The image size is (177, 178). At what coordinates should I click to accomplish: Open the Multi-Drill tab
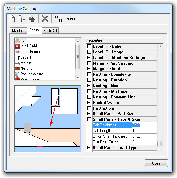click(x=50, y=31)
